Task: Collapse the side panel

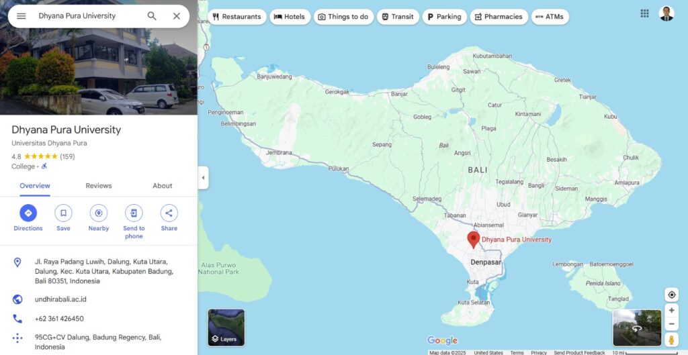Action: 203,178
